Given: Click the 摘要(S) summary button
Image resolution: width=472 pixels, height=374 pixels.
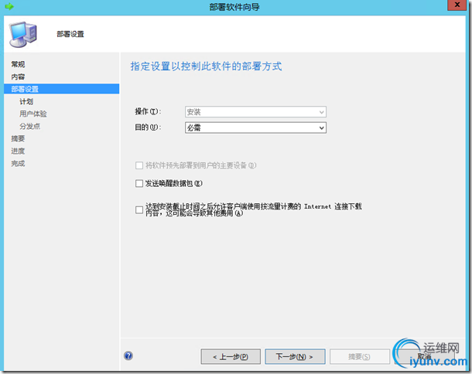Looking at the screenshot, I should click(360, 356).
